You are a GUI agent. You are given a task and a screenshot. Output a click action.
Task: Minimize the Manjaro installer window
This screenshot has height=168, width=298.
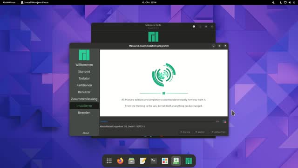point(213,46)
